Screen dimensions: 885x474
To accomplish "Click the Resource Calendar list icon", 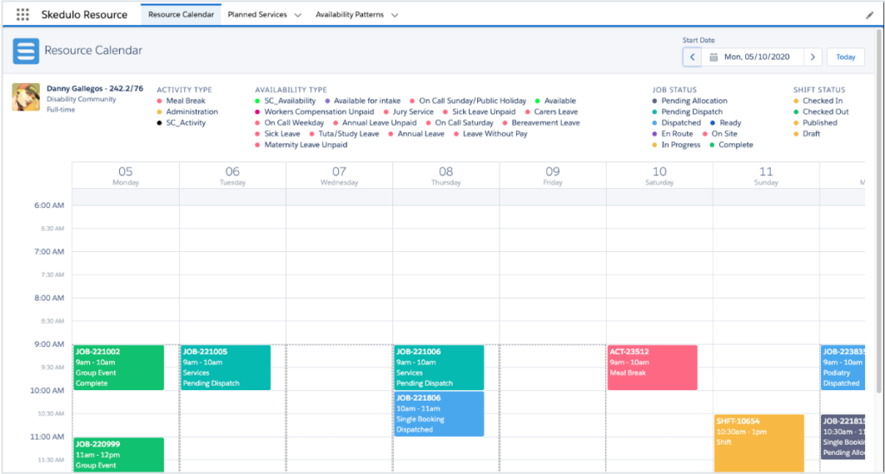I will (x=26, y=51).
